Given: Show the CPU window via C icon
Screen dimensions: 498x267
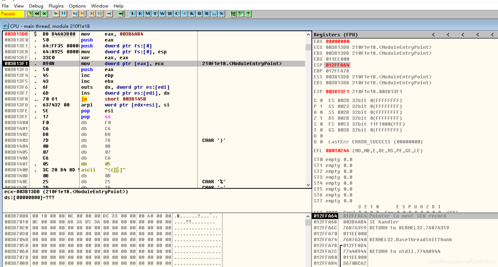Looking at the screenshot, I should click(177, 14).
